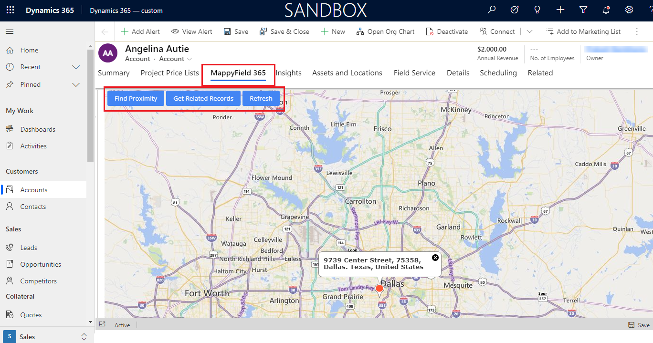Select the MappyField 365 tab
Image resolution: width=653 pixels, height=343 pixels.
tap(238, 73)
